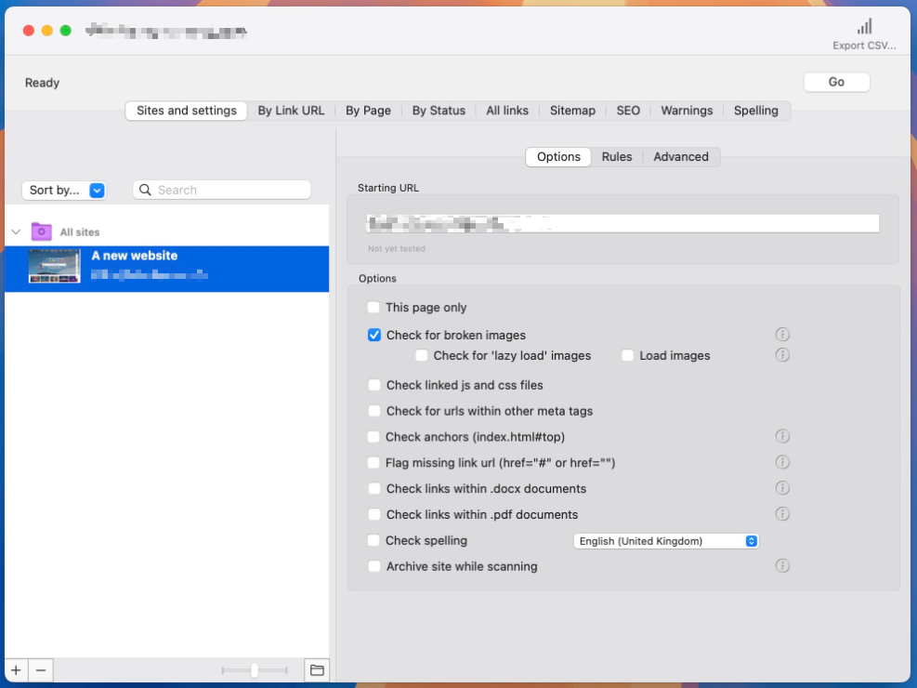The width and height of the screenshot is (917, 688).
Task: Enable the This page only checkbox
Action: [373, 308]
